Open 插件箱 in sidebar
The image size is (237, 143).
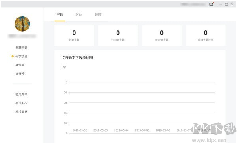(x=20, y=65)
